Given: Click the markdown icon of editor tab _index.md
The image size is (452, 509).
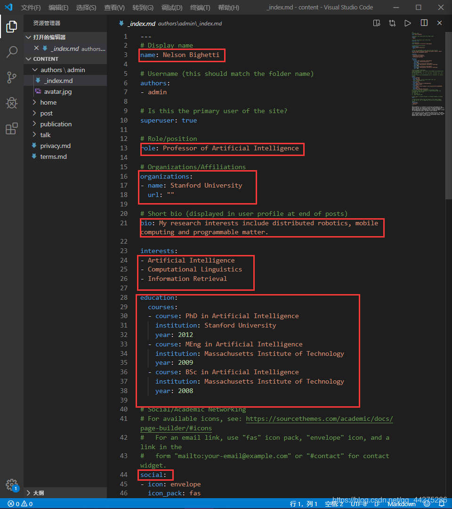Looking at the screenshot, I should tap(121, 24).
